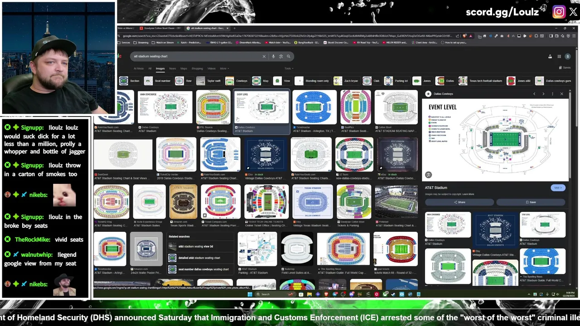Screen dimensions: 580x326
Task: Close the image preview panel
Action: 561,94
